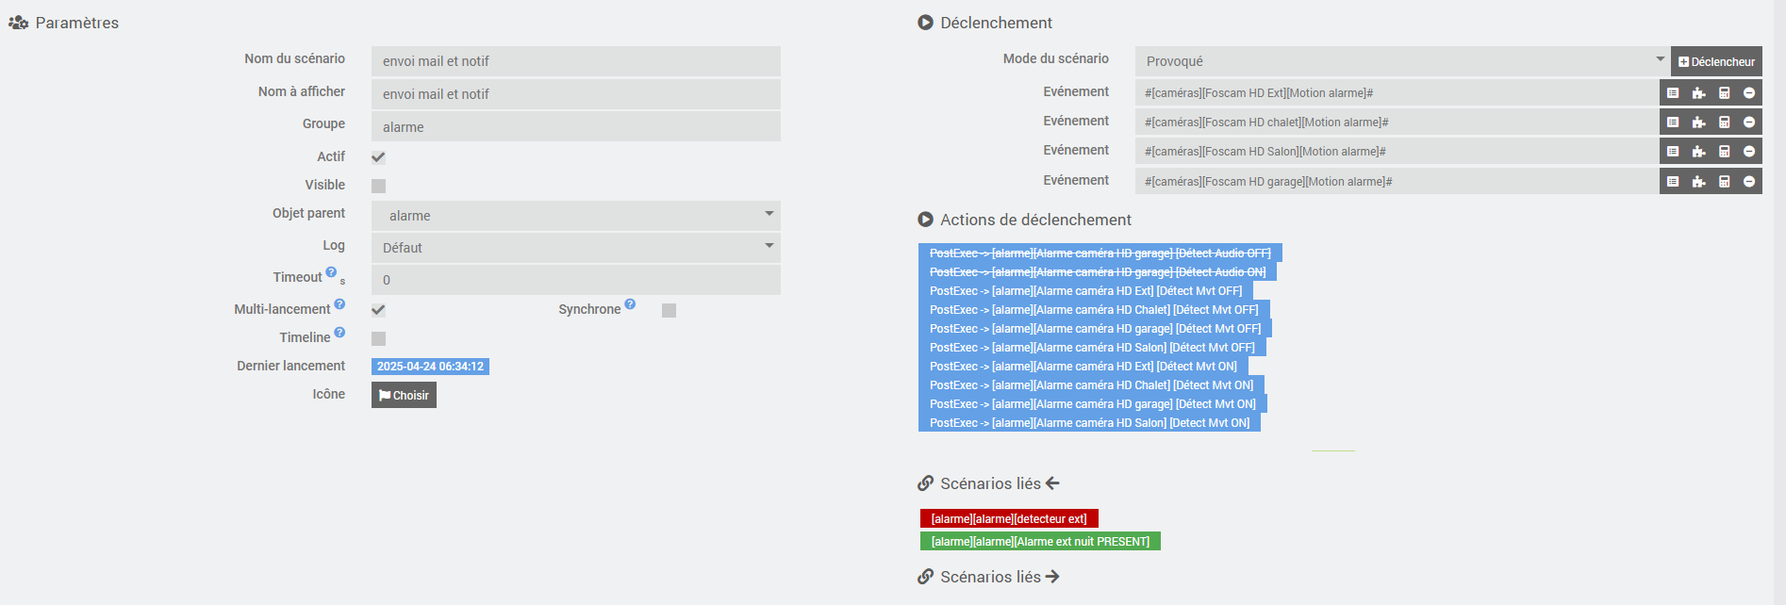The height and width of the screenshot is (605, 1786).
Task: Click puzzle-piece icon on Foscam HD Salon row
Action: click(1698, 152)
